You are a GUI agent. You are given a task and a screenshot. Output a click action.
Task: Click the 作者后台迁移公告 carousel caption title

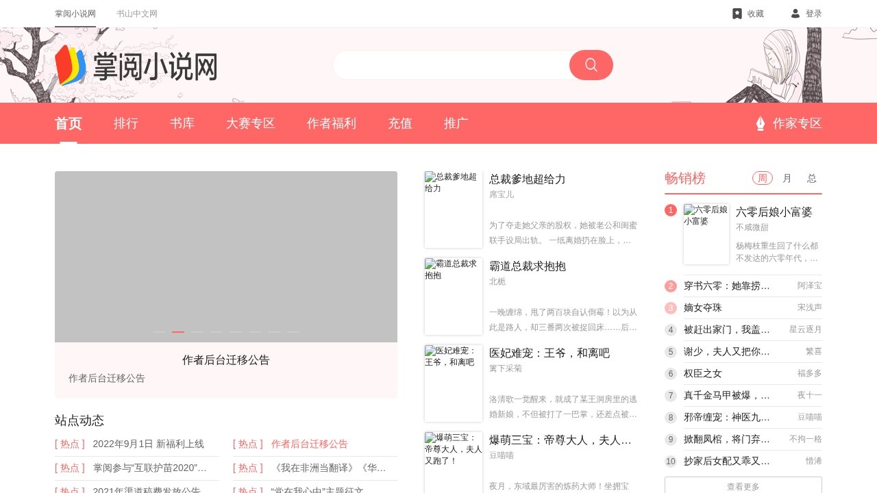coord(226,360)
